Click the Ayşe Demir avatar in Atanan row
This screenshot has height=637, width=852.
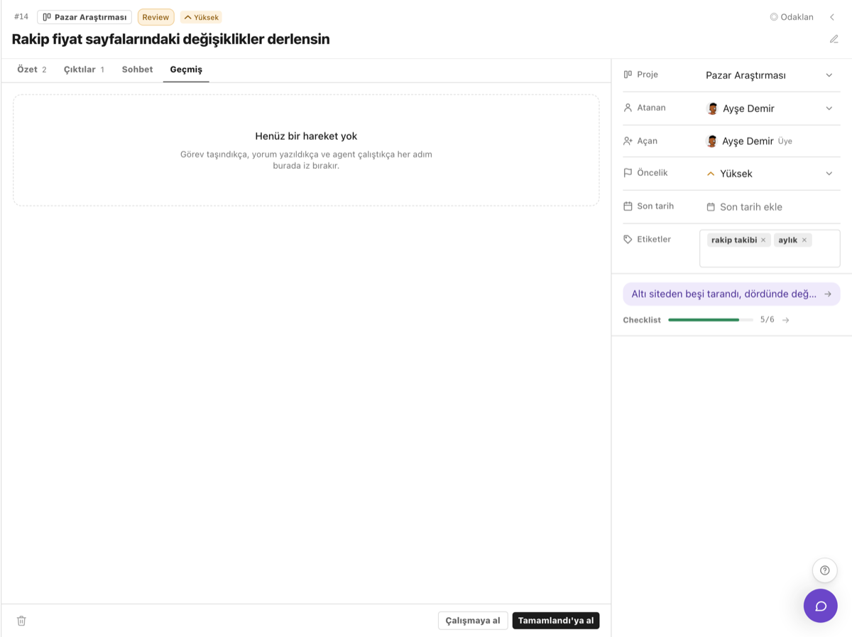click(712, 109)
